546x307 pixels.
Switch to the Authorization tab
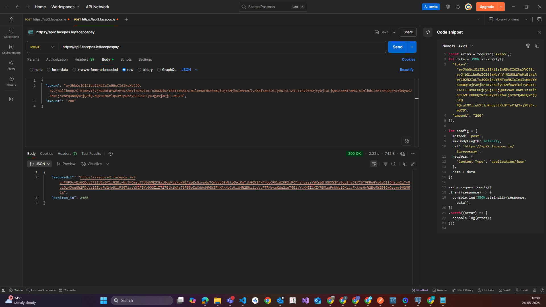coord(57,59)
